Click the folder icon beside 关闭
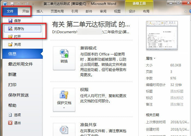The width and height of the screenshot is (191, 136). point(10,44)
